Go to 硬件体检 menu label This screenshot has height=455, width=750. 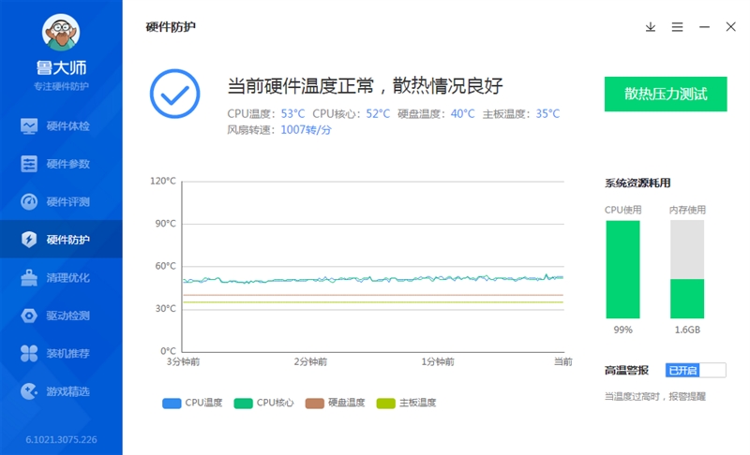(67, 126)
